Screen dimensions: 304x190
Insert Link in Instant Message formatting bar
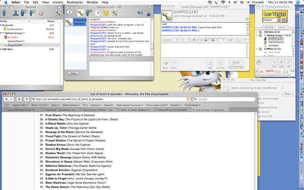coord(230,40)
